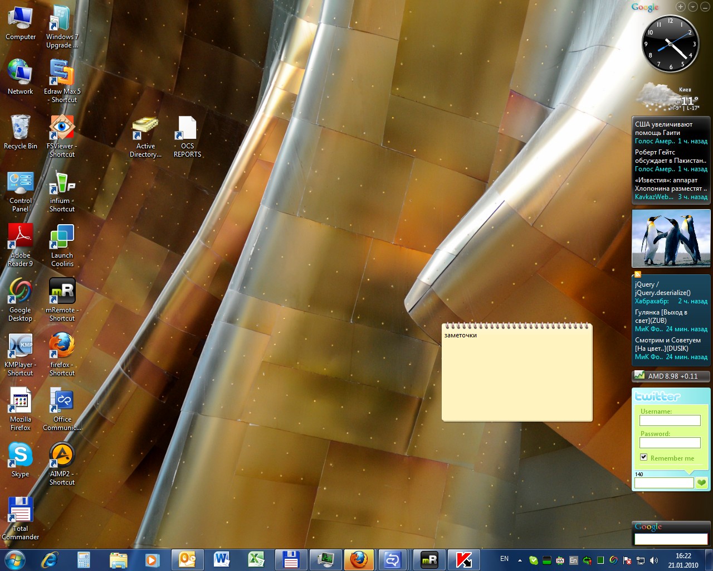This screenshot has height=571, width=713.
Task: Click the EN language indicator
Action: point(504,559)
